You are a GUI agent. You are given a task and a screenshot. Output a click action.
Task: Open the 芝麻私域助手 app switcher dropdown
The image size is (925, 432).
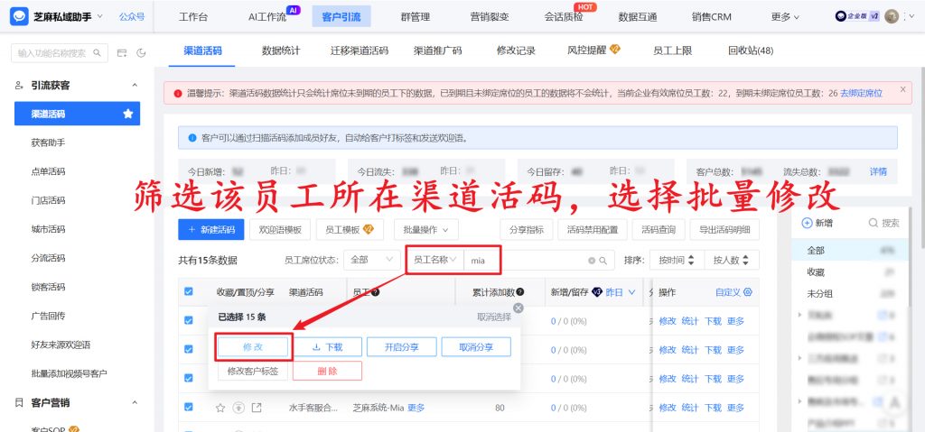99,16
